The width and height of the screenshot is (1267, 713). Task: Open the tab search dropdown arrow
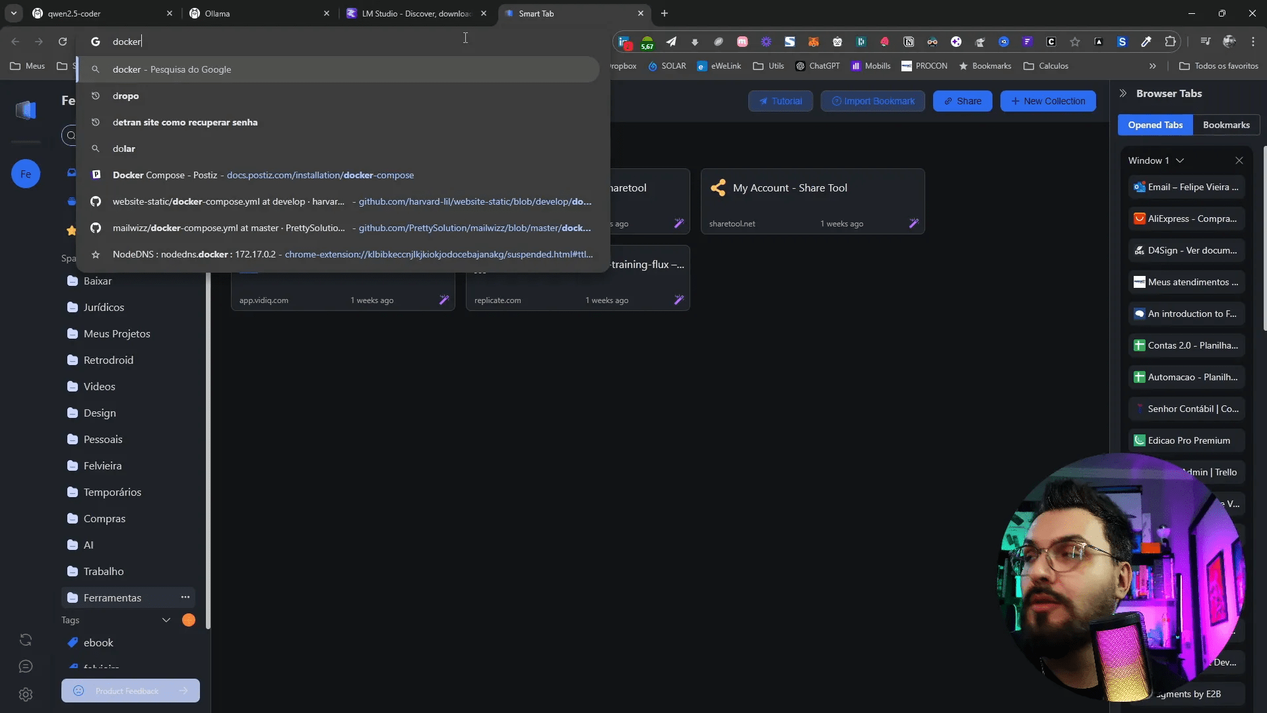[x=14, y=13]
